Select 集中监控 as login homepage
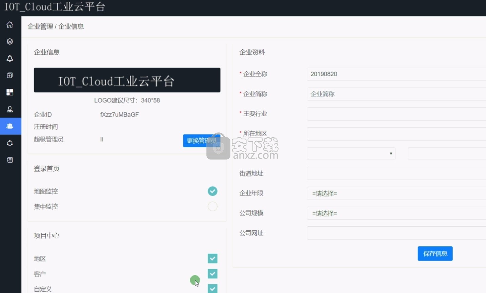This screenshot has height=293, width=486. tap(212, 206)
